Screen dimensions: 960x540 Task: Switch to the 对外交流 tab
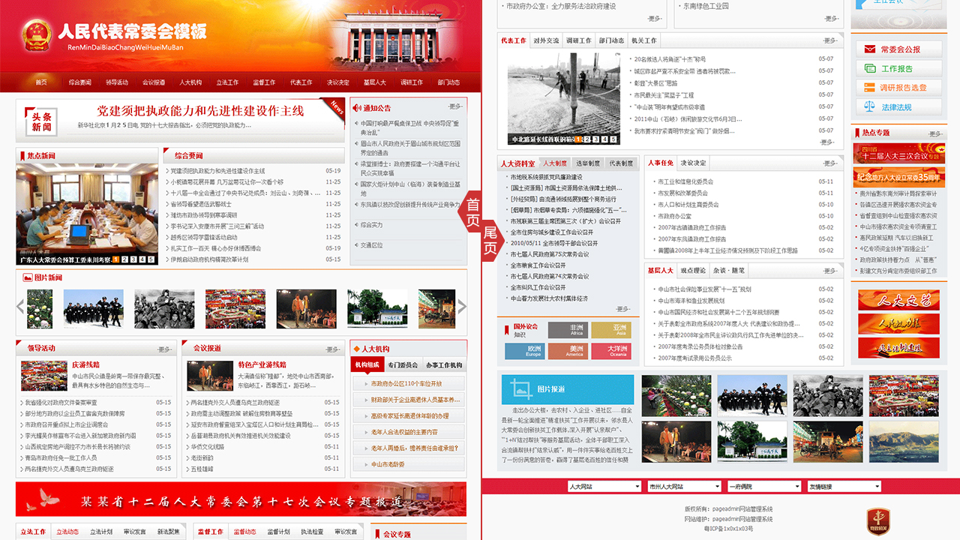(546, 40)
